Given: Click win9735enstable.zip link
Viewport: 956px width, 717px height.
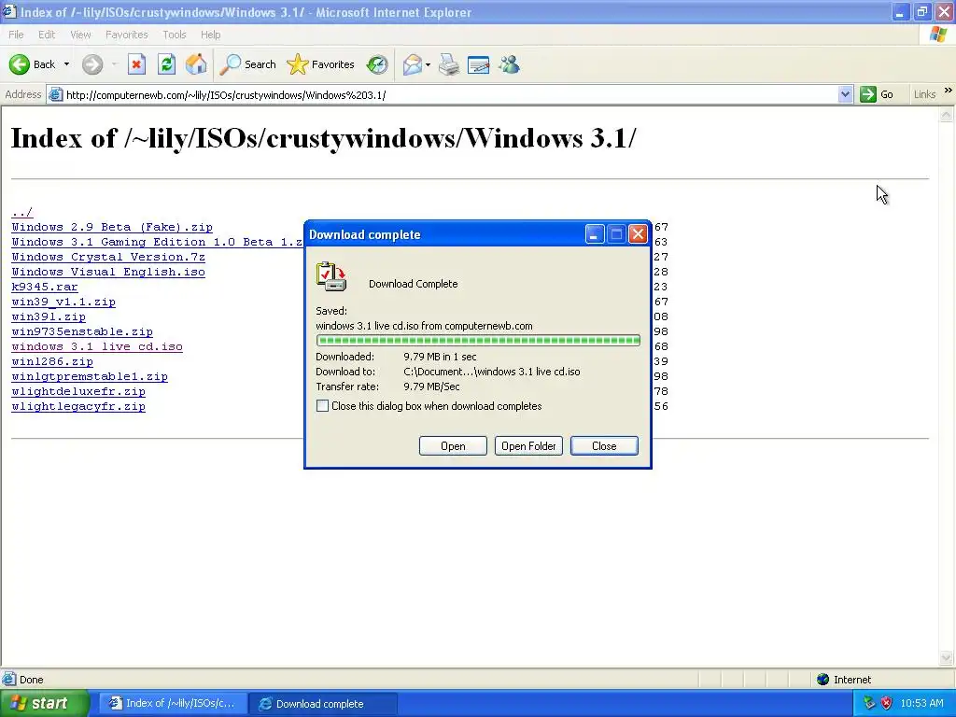Looking at the screenshot, I should point(82,331).
